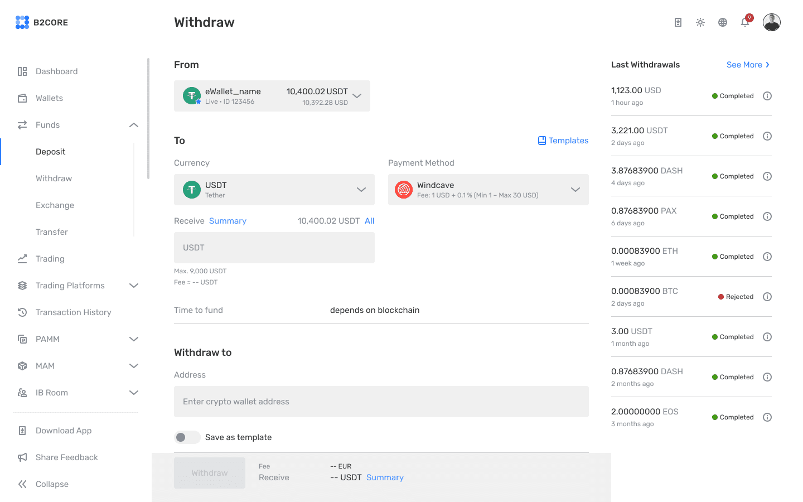Expand the PAMM menu chevron
This screenshot has height=502, width=803.
[x=134, y=339]
